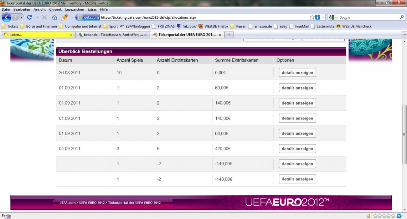The height and width of the screenshot is (219, 407).
Task: Open the back/forward history dropdown arrow
Action: (x=21, y=17)
